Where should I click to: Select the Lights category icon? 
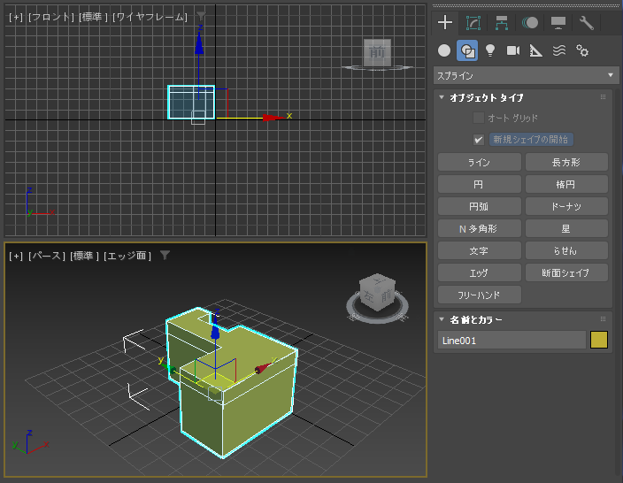[x=490, y=50]
